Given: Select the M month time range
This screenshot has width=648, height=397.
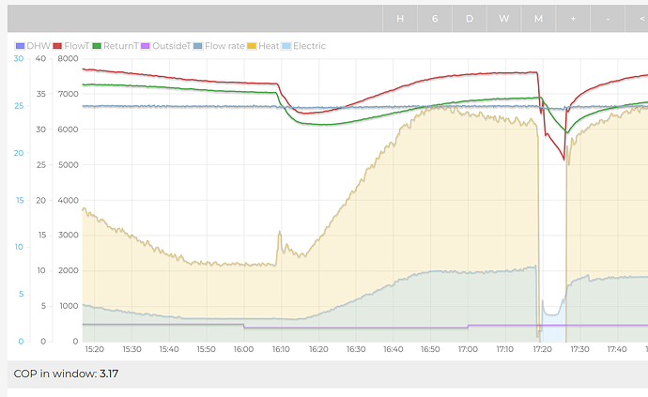Looking at the screenshot, I should (539, 19).
